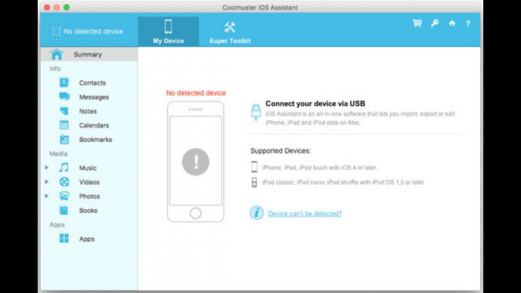Screen dimensions: 521x293
Task: Select the Calendars label in sidebar
Action: (x=94, y=126)
